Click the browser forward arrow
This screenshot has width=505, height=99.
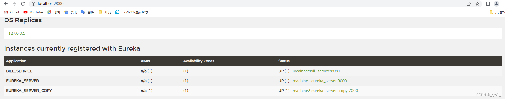[x=14, y=4]
